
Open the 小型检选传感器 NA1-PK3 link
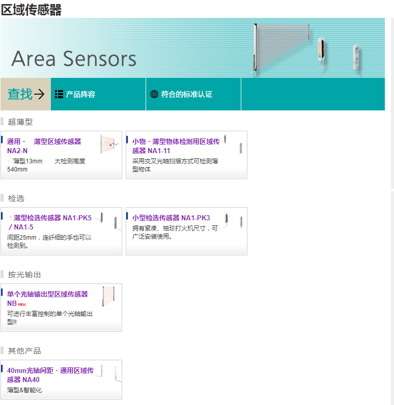pyautogui.click(x=171, y=218)
